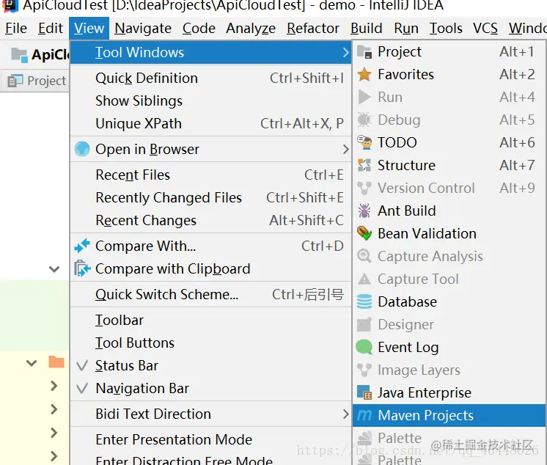This screenshot has height=465, width=547.
Task: Select Maven Projects from Tool Windows
Action: point(449,415)
